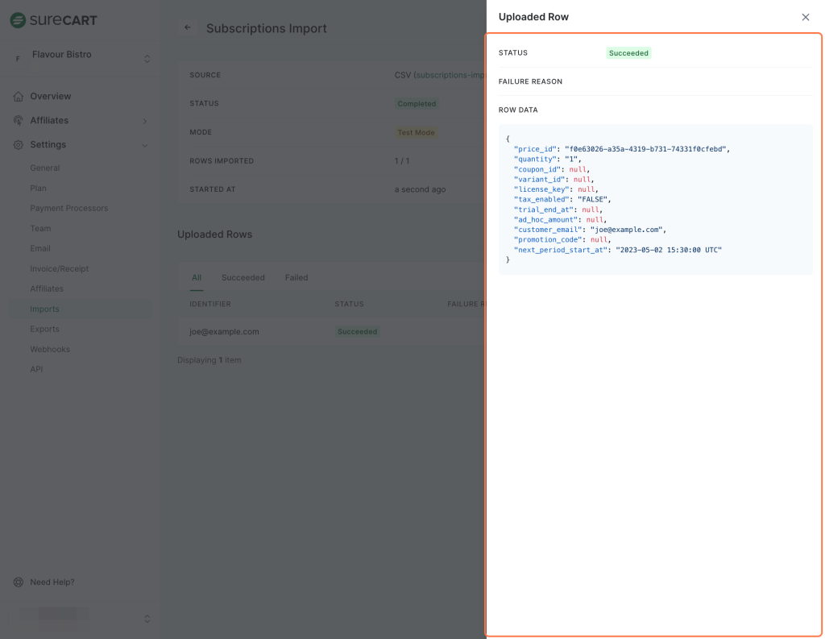Screen dimensions: 825x639
Task: Switch to the Failed tab
Action: click(x=296, y=277)
